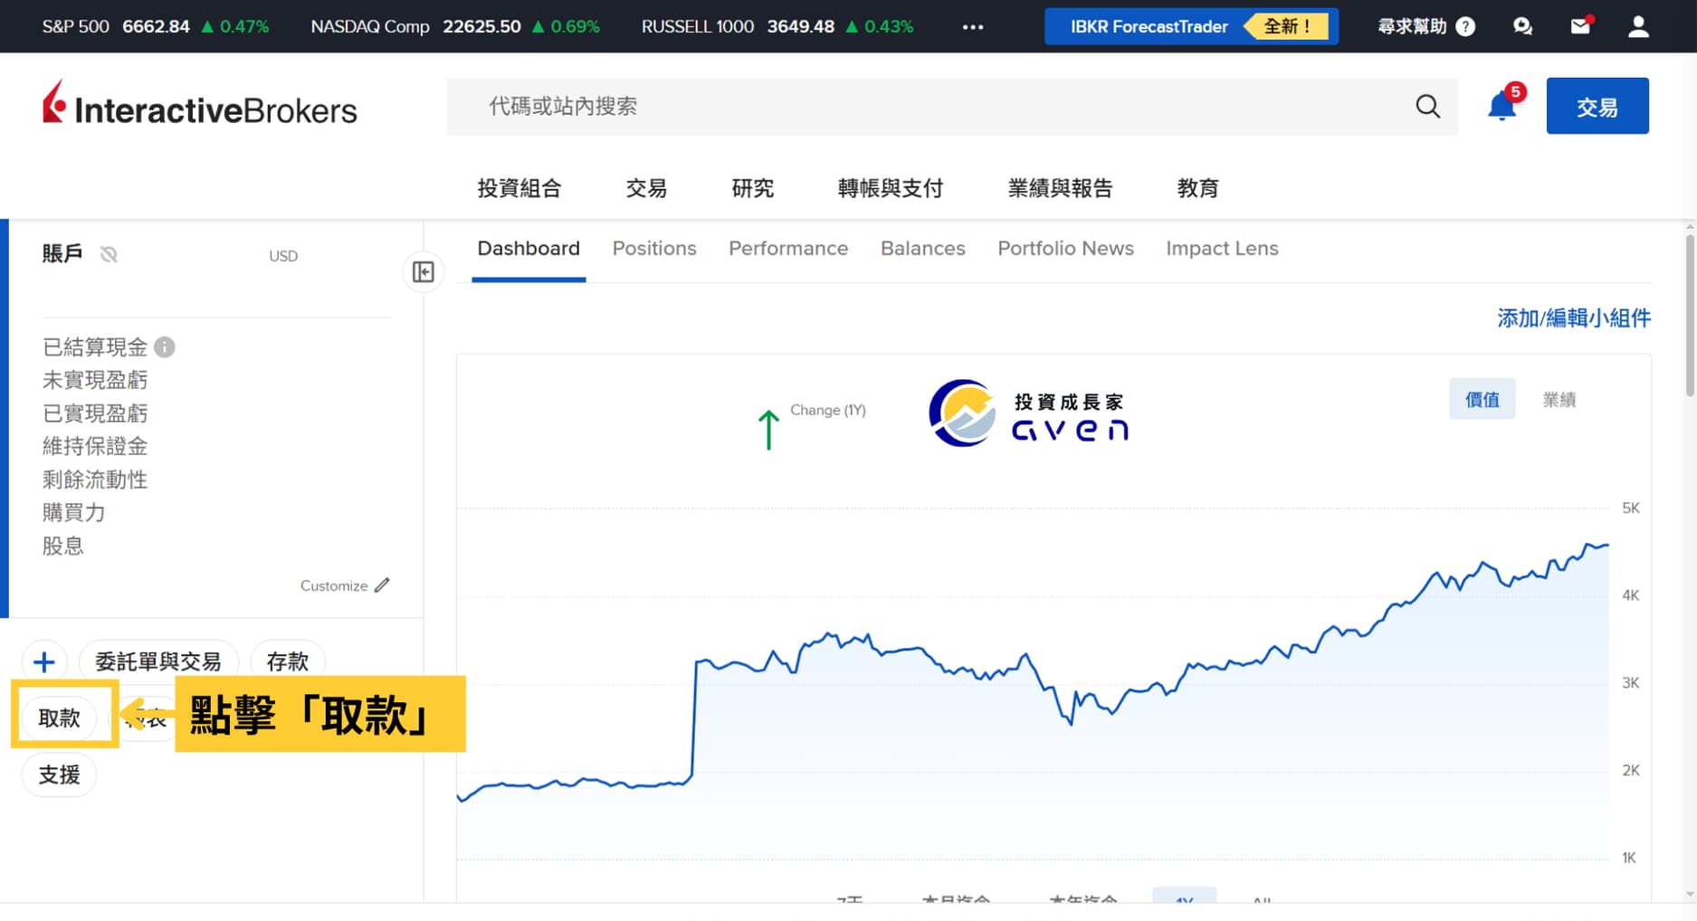Open the support chat icon

pos(1522,26)
